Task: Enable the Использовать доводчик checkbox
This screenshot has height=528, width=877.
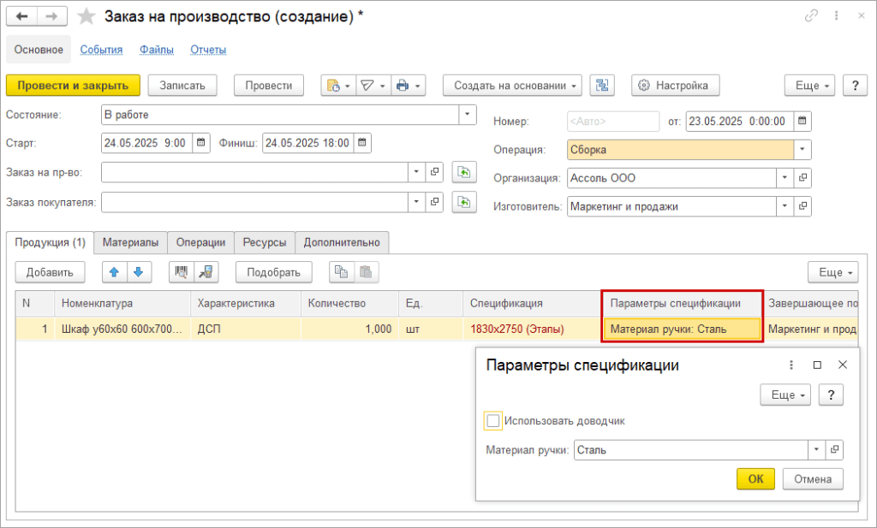Action: (492, 420)
